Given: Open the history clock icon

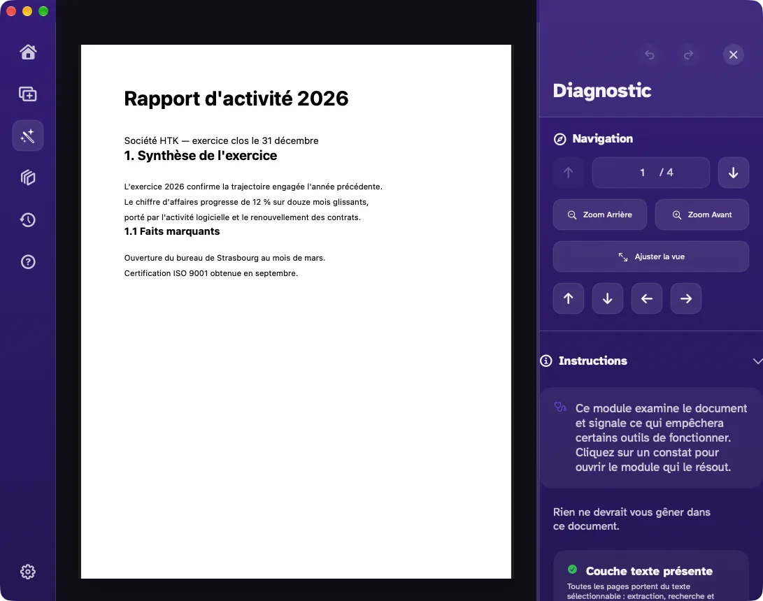Looking at the screenshot, I should pos(28,219).
